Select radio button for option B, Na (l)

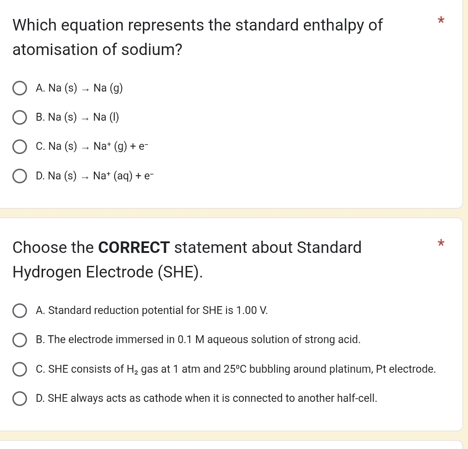(19, 117)
